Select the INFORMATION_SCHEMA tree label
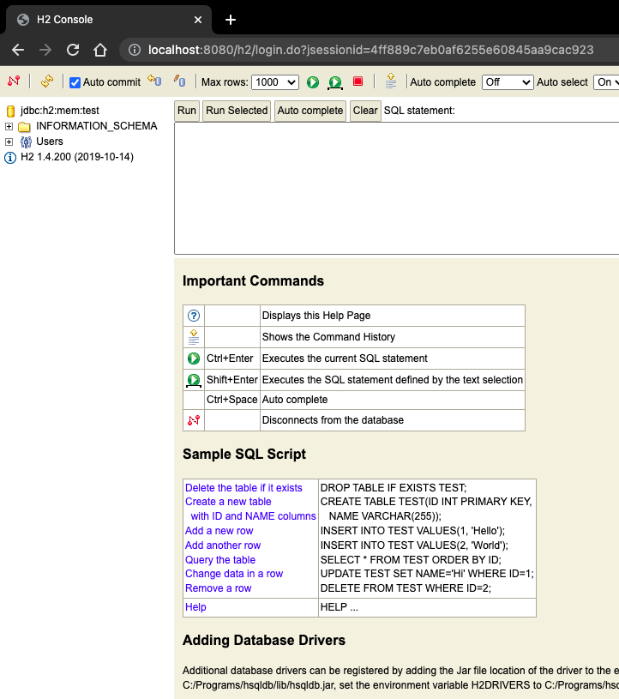The height and width of the screenshot is (699, 619). pyautogui.click(x=97, y=126)
